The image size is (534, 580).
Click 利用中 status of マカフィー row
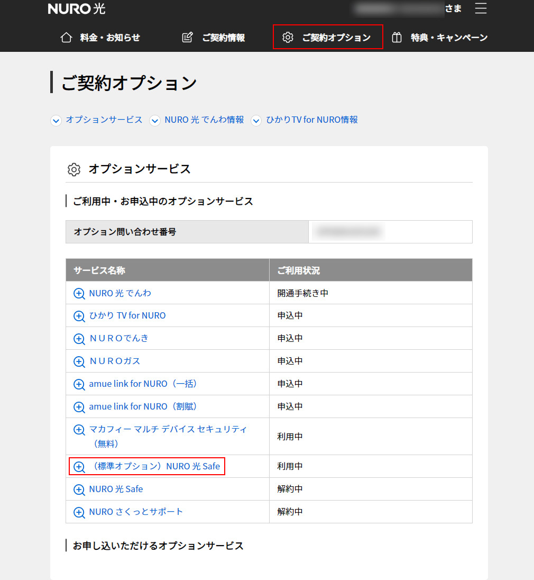pyautogui.click(x=290, y=437)
